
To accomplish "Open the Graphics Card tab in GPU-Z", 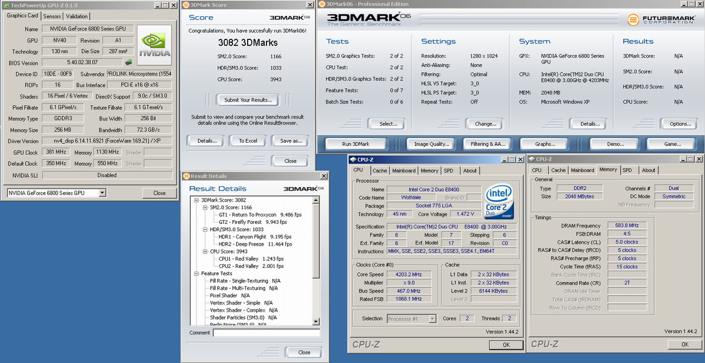I will [x=22, y=15].
